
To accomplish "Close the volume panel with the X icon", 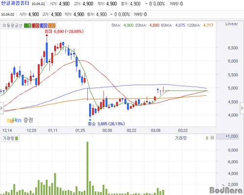I will (212, 138).
